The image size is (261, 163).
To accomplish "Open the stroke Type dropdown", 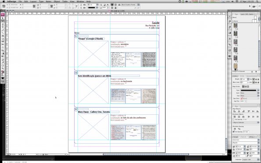I will [249, 90].
